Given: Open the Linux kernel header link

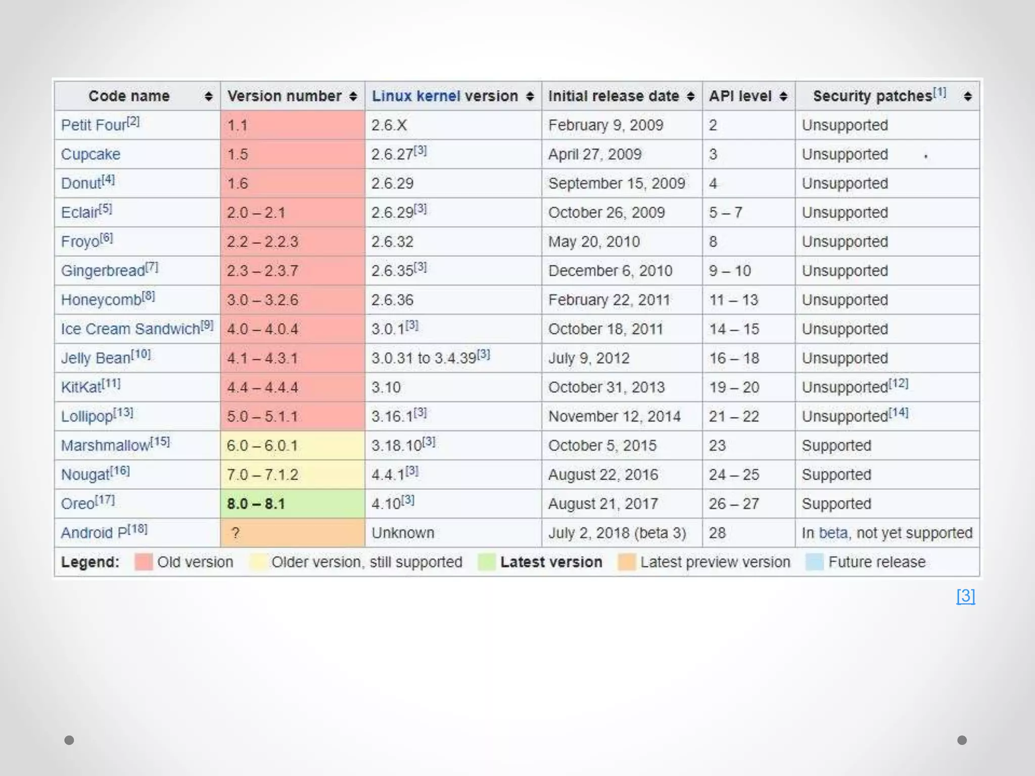Looking at the screenshot, I should 415,96.
